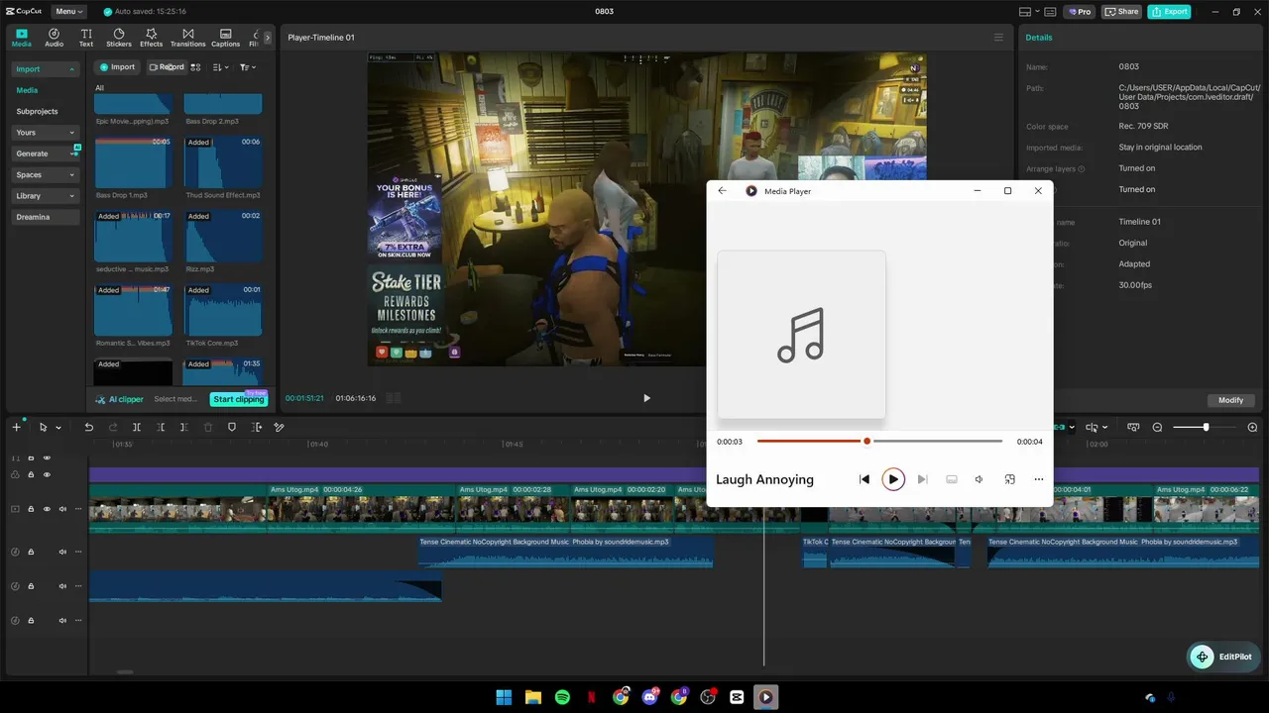Mute the bottom empty audio track
1269x713 pixels.
coord(62,621)
